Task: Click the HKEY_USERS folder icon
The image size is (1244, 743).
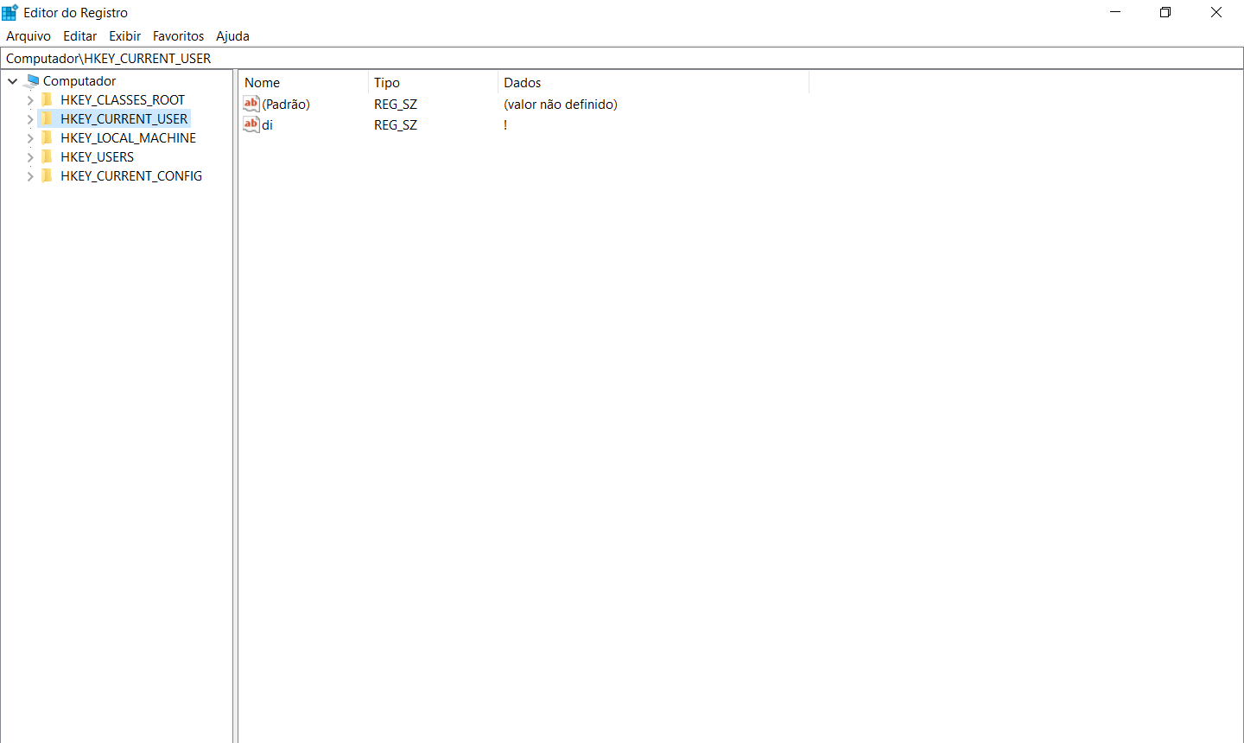Action: pos(47,156)
